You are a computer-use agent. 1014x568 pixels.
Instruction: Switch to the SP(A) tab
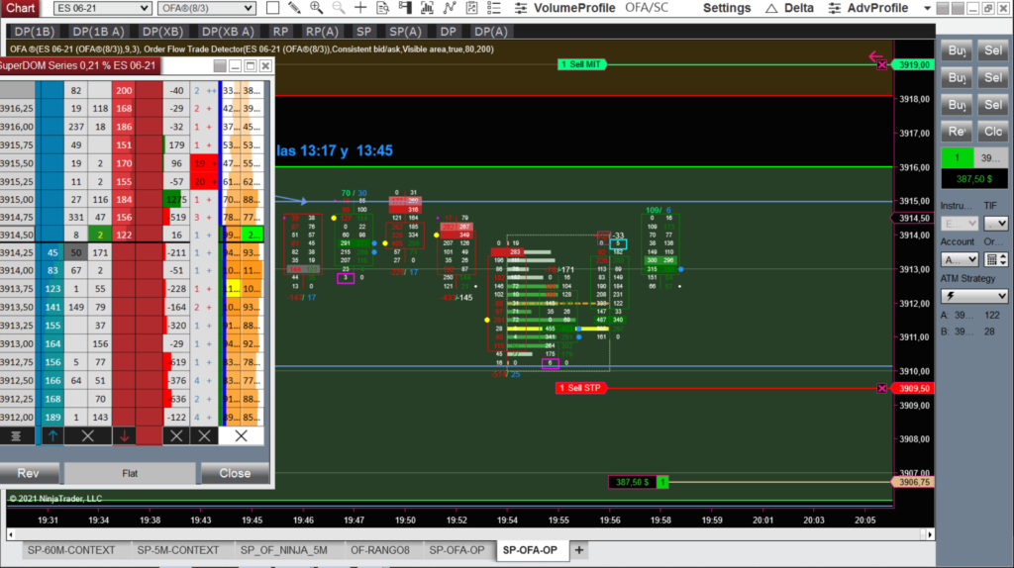pyautogui.click(x=405, y=32)
